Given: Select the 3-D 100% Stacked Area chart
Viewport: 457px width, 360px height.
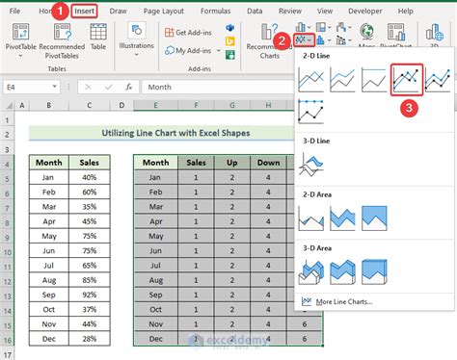Looking at the screenshot, I should (374, 272).
